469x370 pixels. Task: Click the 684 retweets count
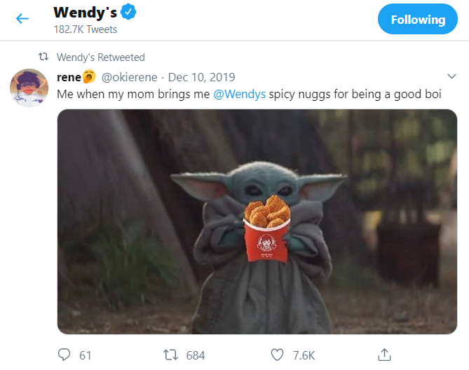[195, 355]
